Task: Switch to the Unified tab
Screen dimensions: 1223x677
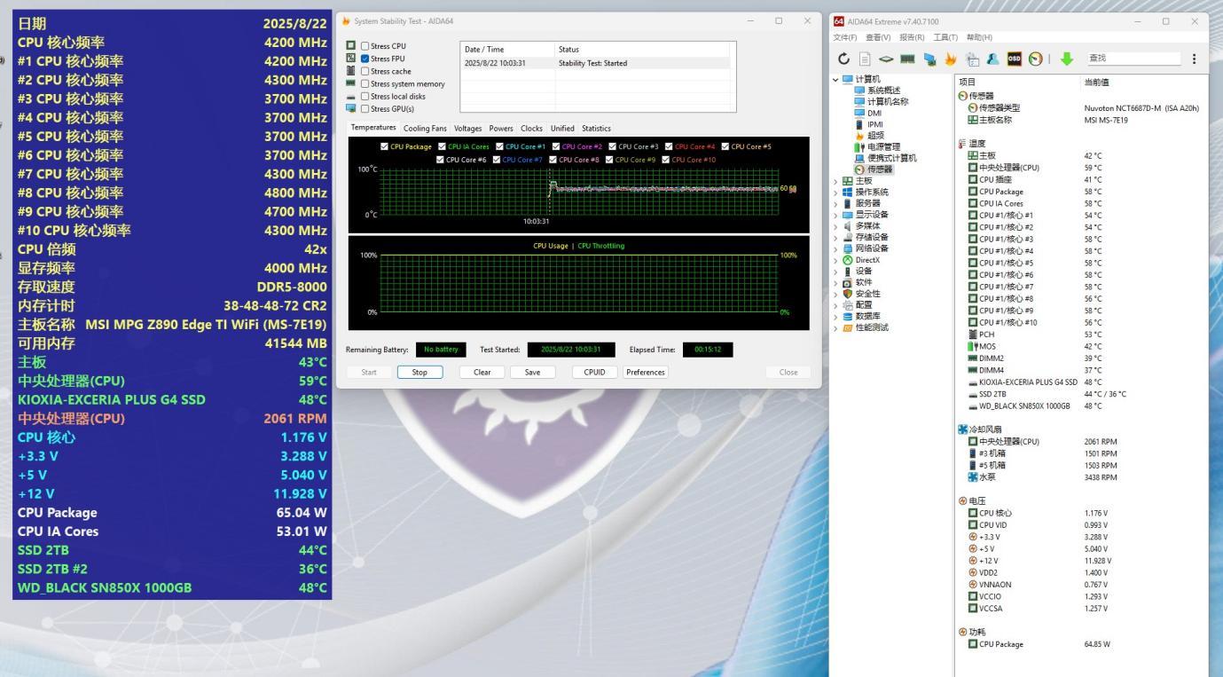Action: (x=562, y=129)
